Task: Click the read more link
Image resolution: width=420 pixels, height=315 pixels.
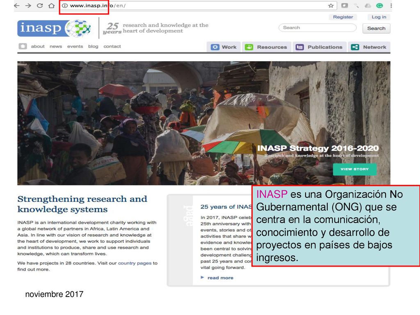Action: [220, 278]
